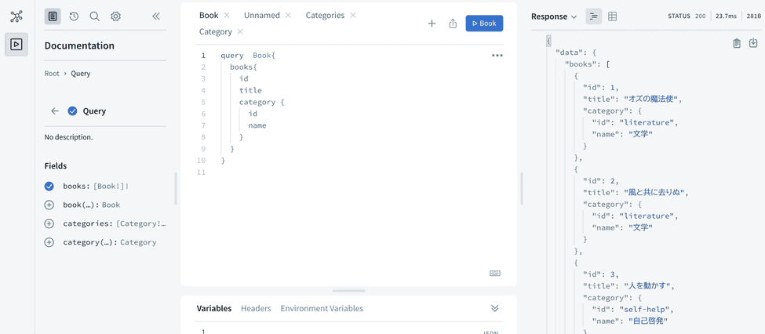Add the category(…) field to query
The width and height of the screenshot is (765, 334).
49,242
